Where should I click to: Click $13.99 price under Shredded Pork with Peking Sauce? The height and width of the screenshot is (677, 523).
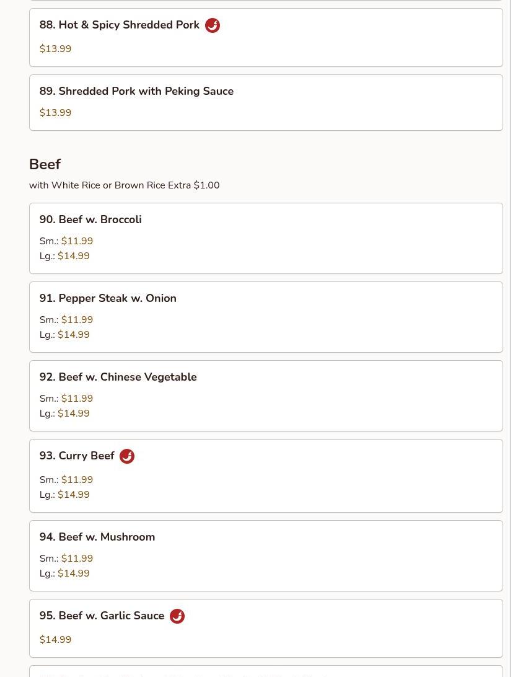[55, 113]
